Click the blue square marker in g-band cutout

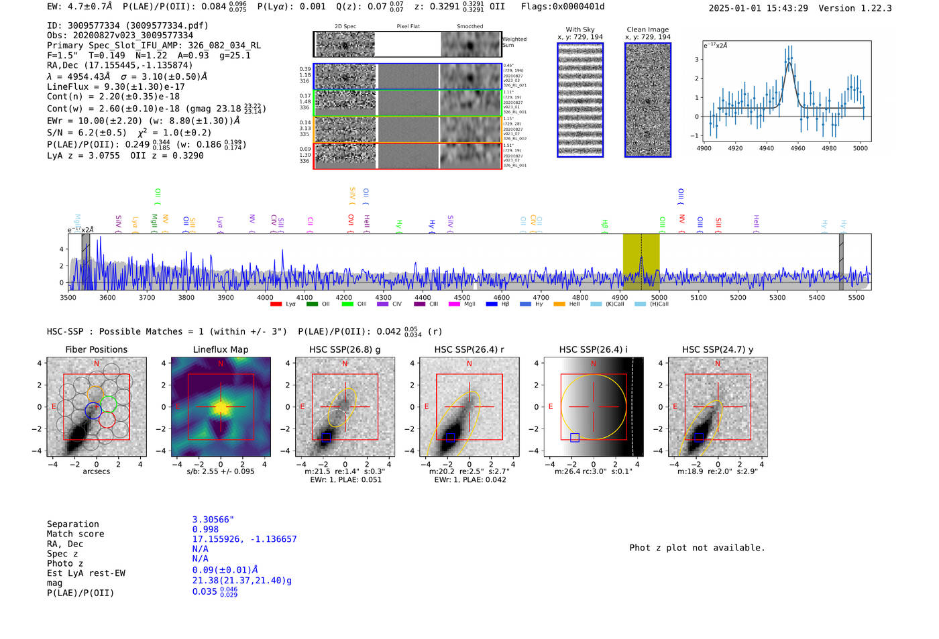(x=326, y=437)
